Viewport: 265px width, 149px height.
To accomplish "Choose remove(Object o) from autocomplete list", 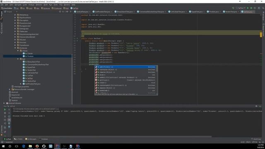I will pos(126,72).
